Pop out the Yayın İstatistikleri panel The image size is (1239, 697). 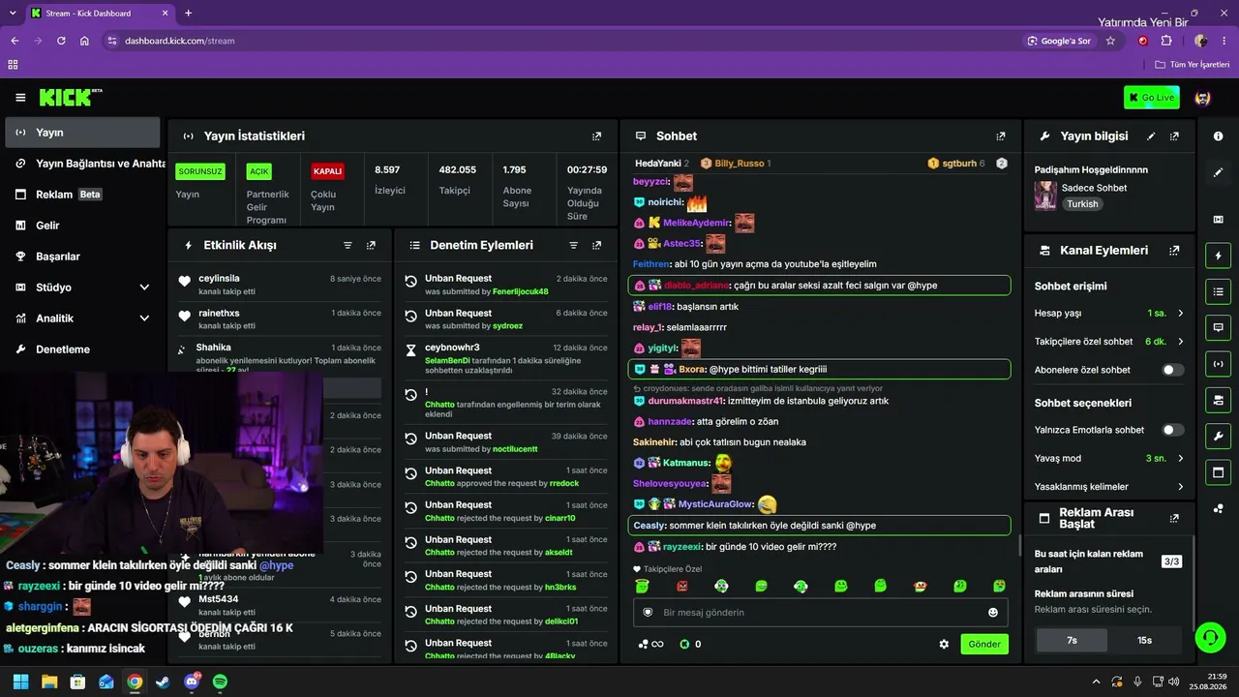(596, 136)
